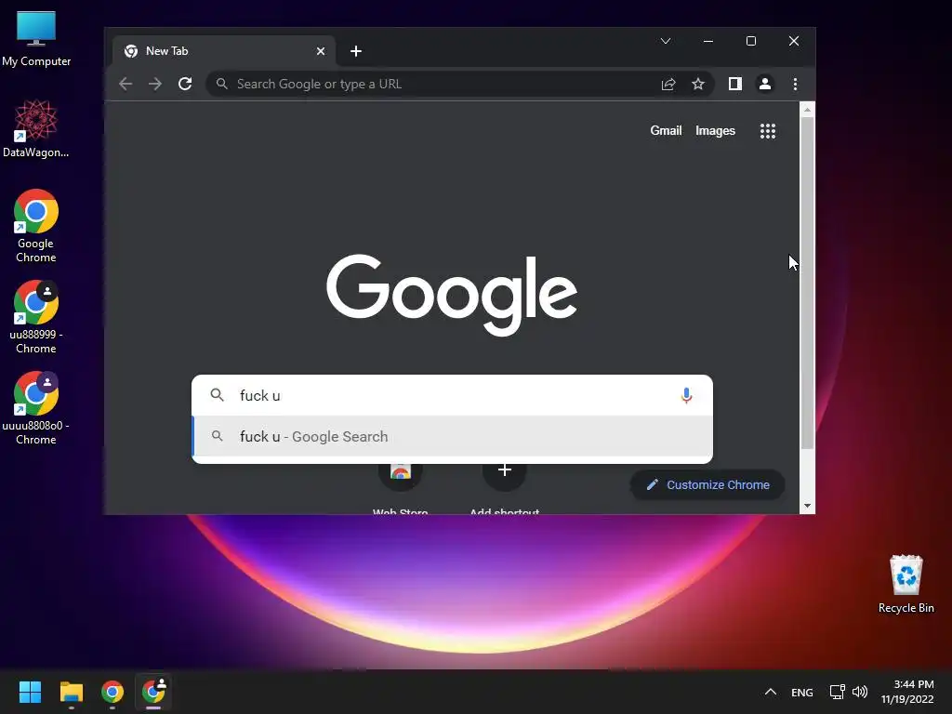Reload the current page

point(185,84)
